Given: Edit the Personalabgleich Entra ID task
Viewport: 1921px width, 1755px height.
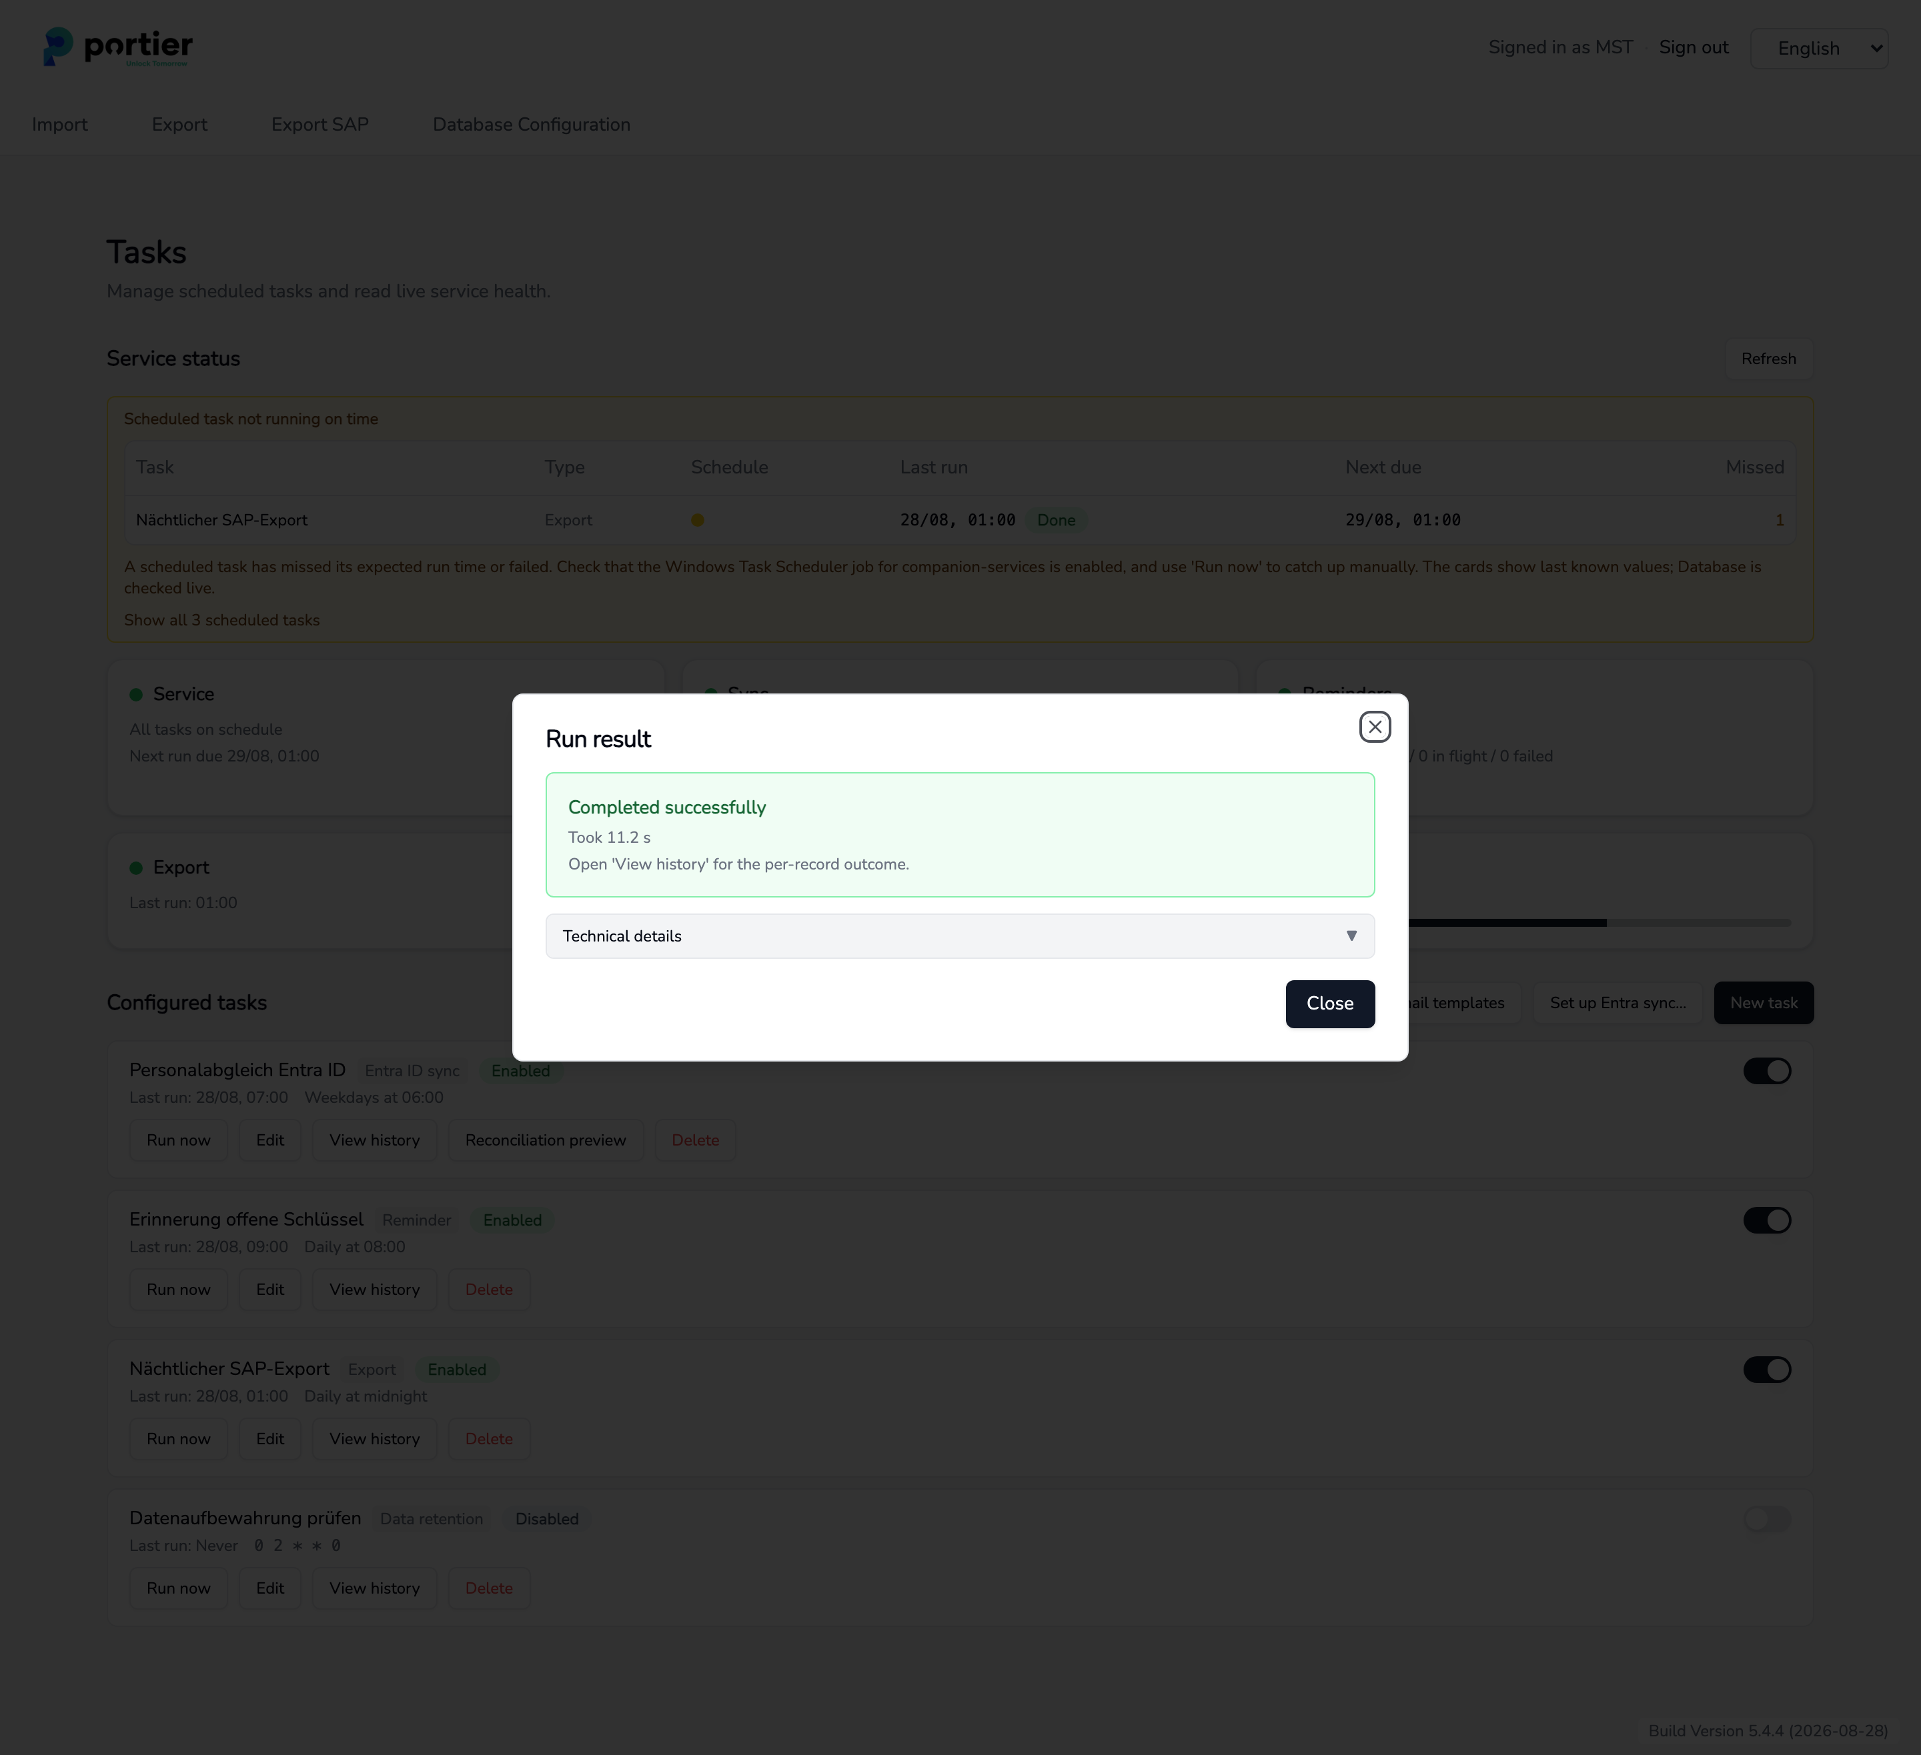Looking at the screenshot, I should (x=269, y=1140).
